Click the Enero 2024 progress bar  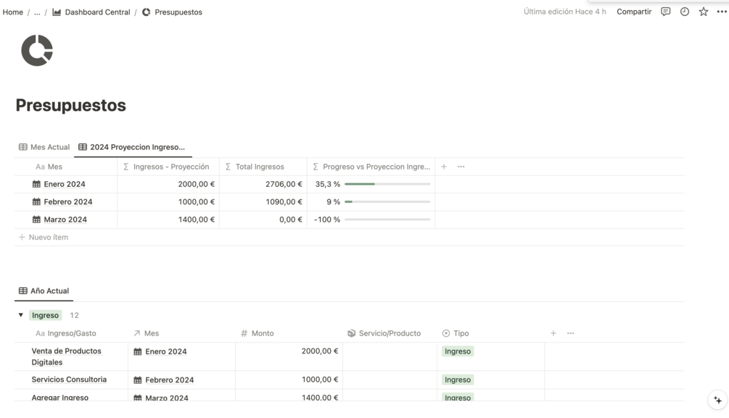[x=387, y=184]
